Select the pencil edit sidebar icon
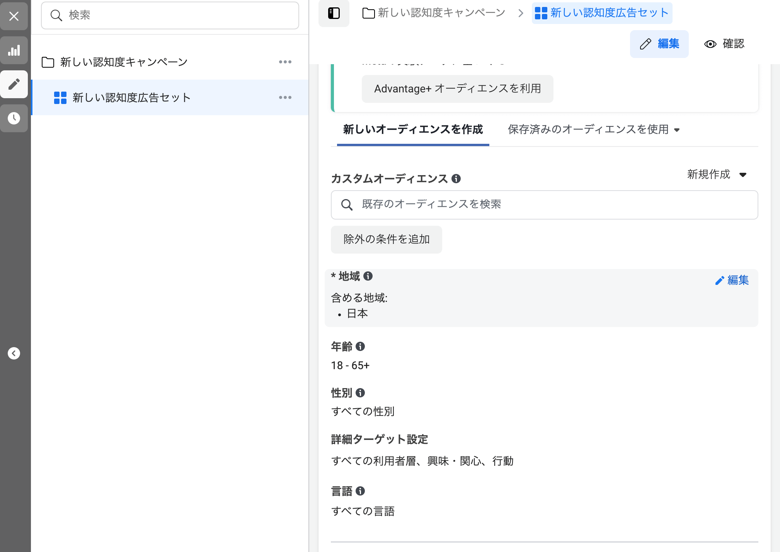Viewport: 780px width, 552px height. [x=14, y=84]
